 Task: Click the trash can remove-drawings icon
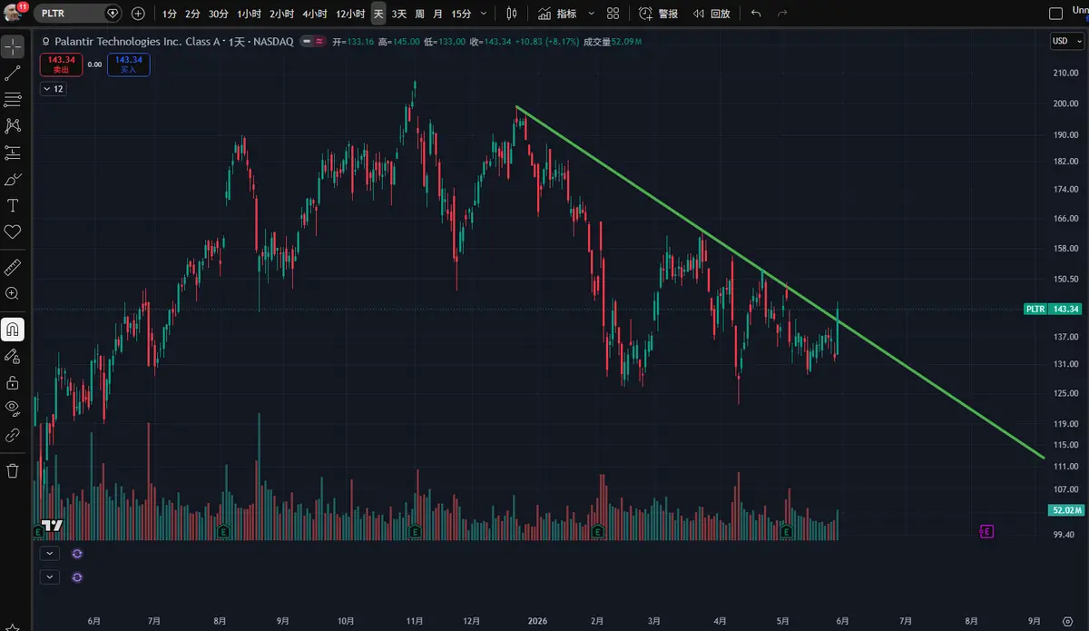[x=13, y=470]
